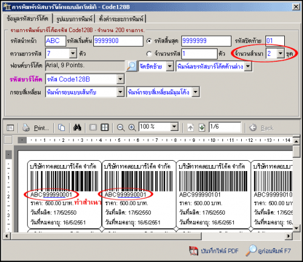Click the ruler corner box
The width and height of the screenshot is (303, 262).
tap(8, 140)
